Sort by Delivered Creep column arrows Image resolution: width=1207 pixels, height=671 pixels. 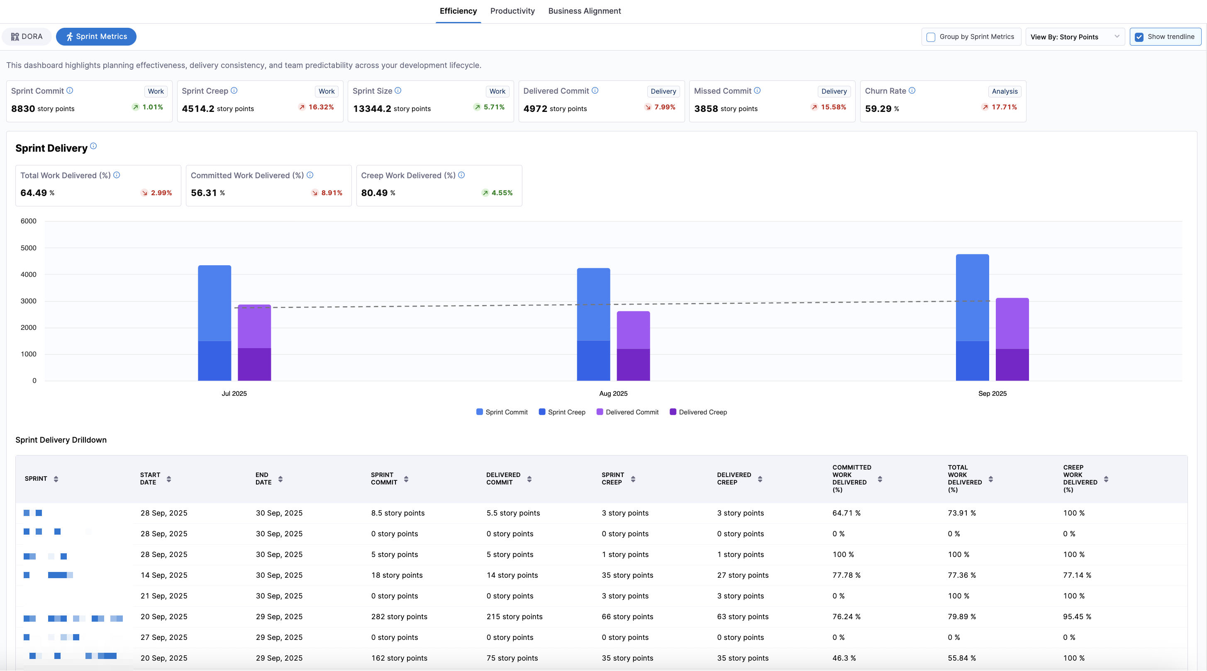(760, 479)
